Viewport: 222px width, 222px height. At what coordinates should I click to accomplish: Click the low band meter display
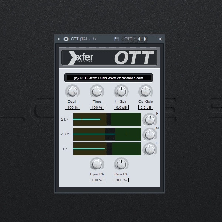pyautogui.click(x=107, y=149)
